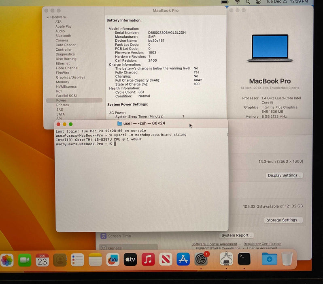Click the Storage Settings... button

(283, 220)
